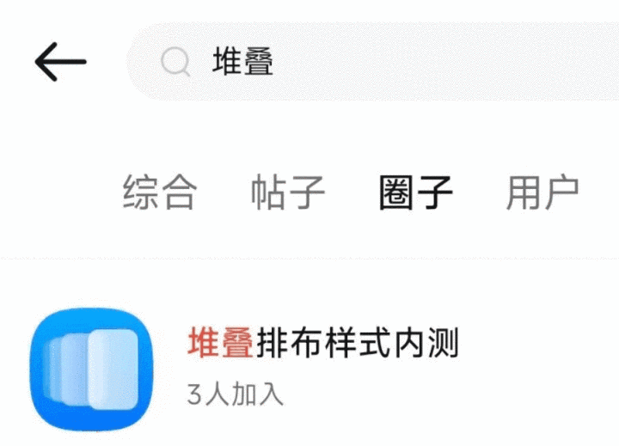Click the character 户 in the last tab
This screenshot has height=446, width=619.
click(562, 192)
